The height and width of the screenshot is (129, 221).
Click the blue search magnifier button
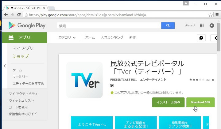click(x=168, y=25)
